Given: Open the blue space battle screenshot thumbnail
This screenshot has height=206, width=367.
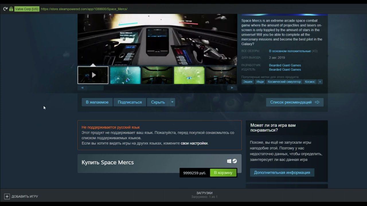Looking at the screenshot, I should [x=125, y=75].
